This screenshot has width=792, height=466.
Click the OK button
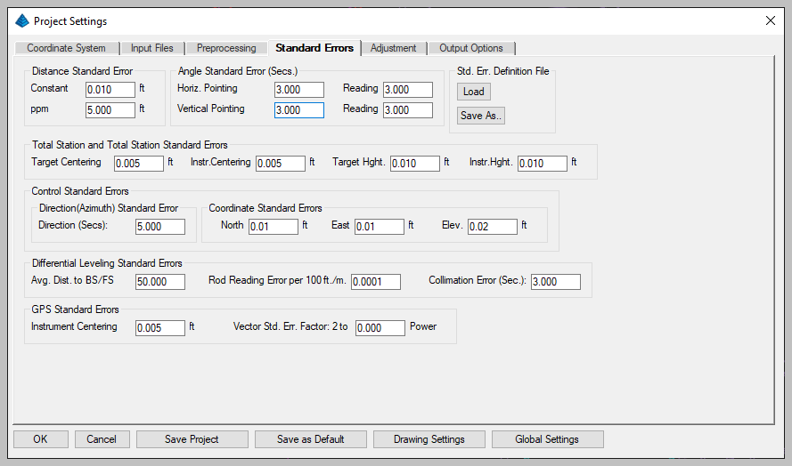(40, 439)
